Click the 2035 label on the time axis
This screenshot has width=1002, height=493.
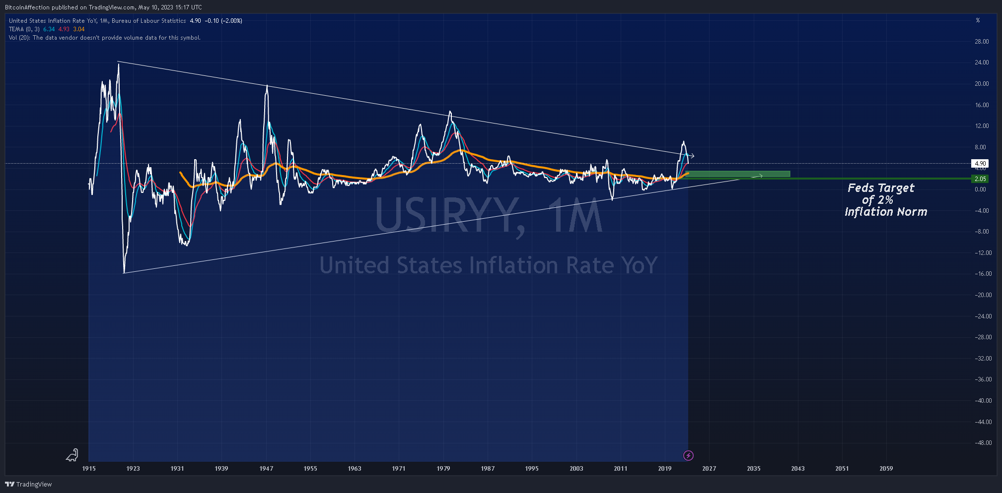coord(754,468)
